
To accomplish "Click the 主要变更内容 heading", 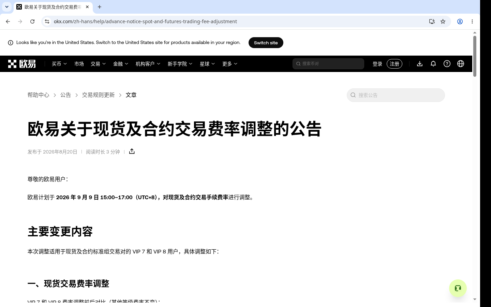I will tap(60, 232).
